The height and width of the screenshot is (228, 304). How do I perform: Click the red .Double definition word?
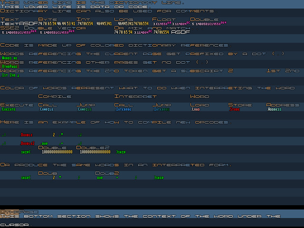(27, 135)
